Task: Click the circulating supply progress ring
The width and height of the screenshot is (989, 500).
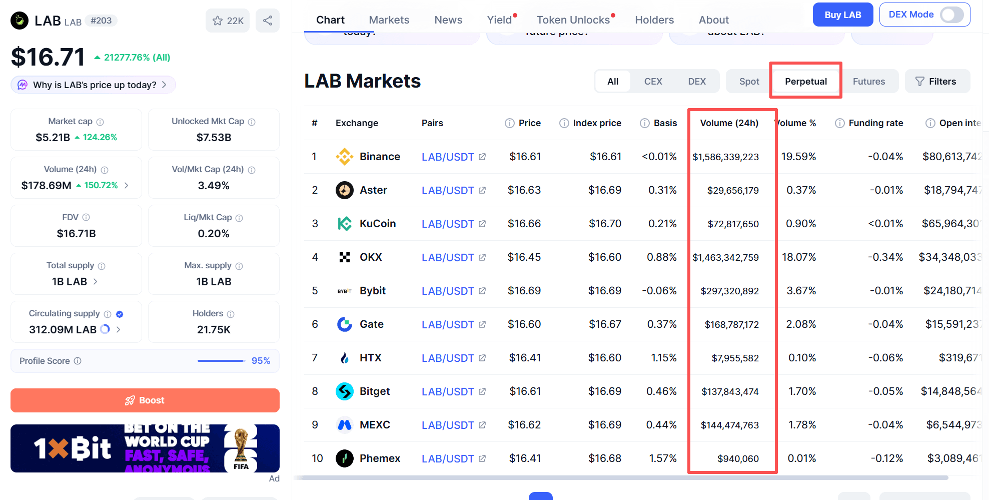Action: 105,329
